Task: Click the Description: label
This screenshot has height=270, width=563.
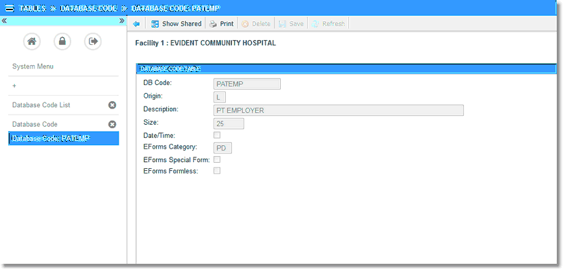Action: (161, 109)
